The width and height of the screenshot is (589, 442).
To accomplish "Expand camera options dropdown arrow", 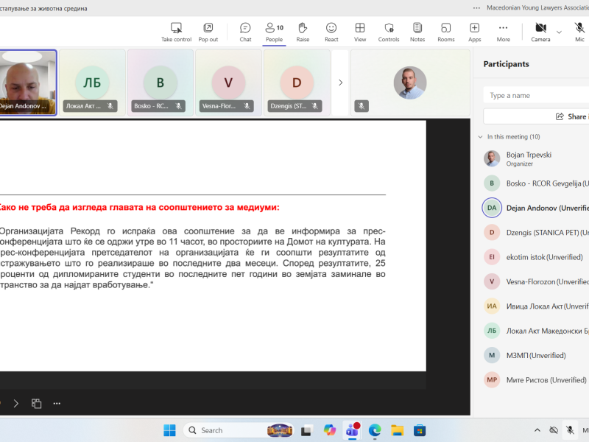I will (559, 32).
